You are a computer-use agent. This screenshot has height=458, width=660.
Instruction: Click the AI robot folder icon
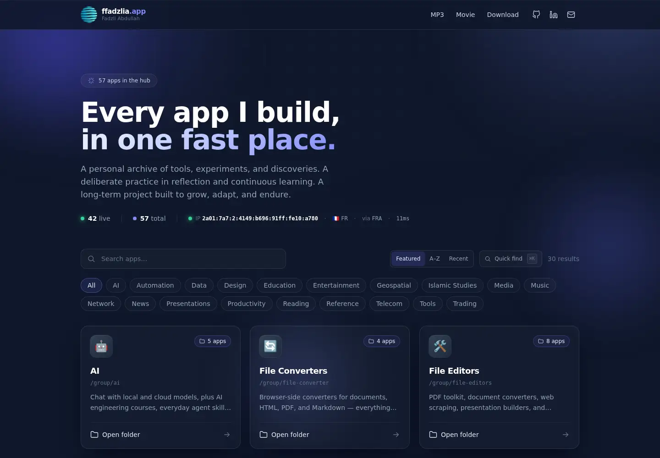(101, 346)
